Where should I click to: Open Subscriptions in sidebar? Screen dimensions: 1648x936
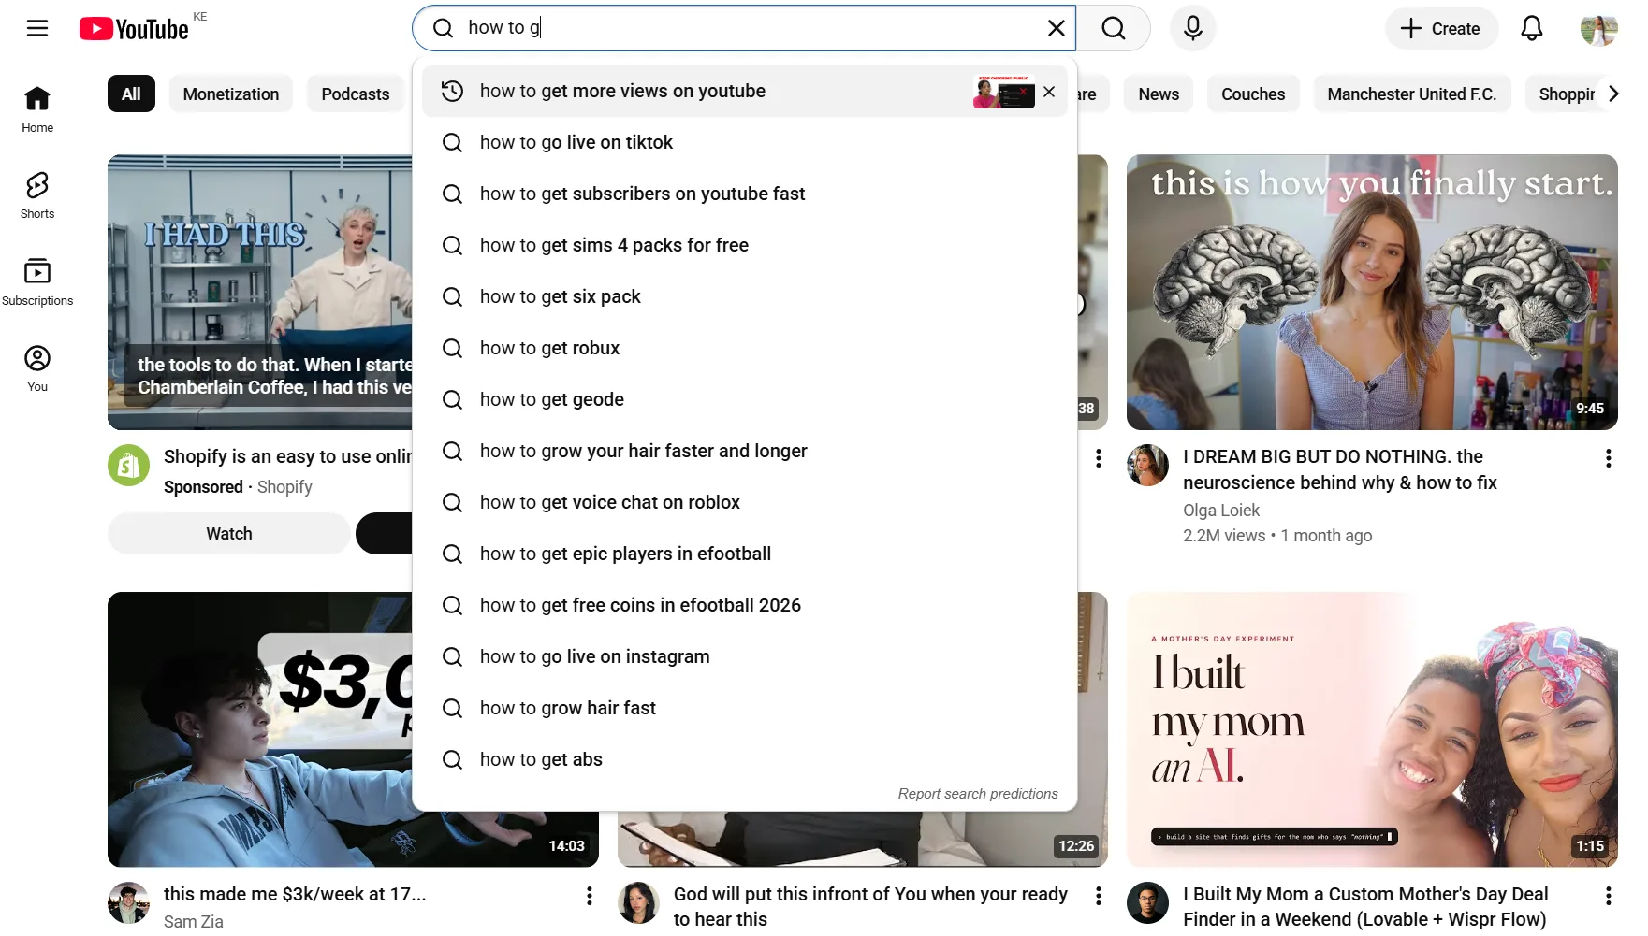point(37,282)
